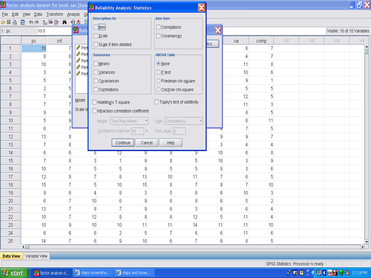
Task: Click the Find binoculars icon
Action: 65,22
